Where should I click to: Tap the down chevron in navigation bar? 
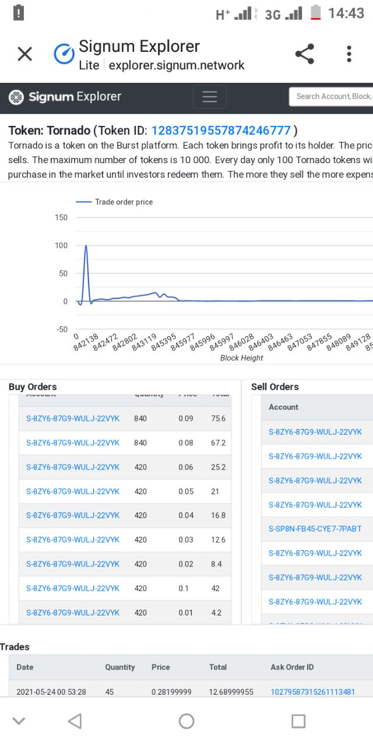point(19,722)
